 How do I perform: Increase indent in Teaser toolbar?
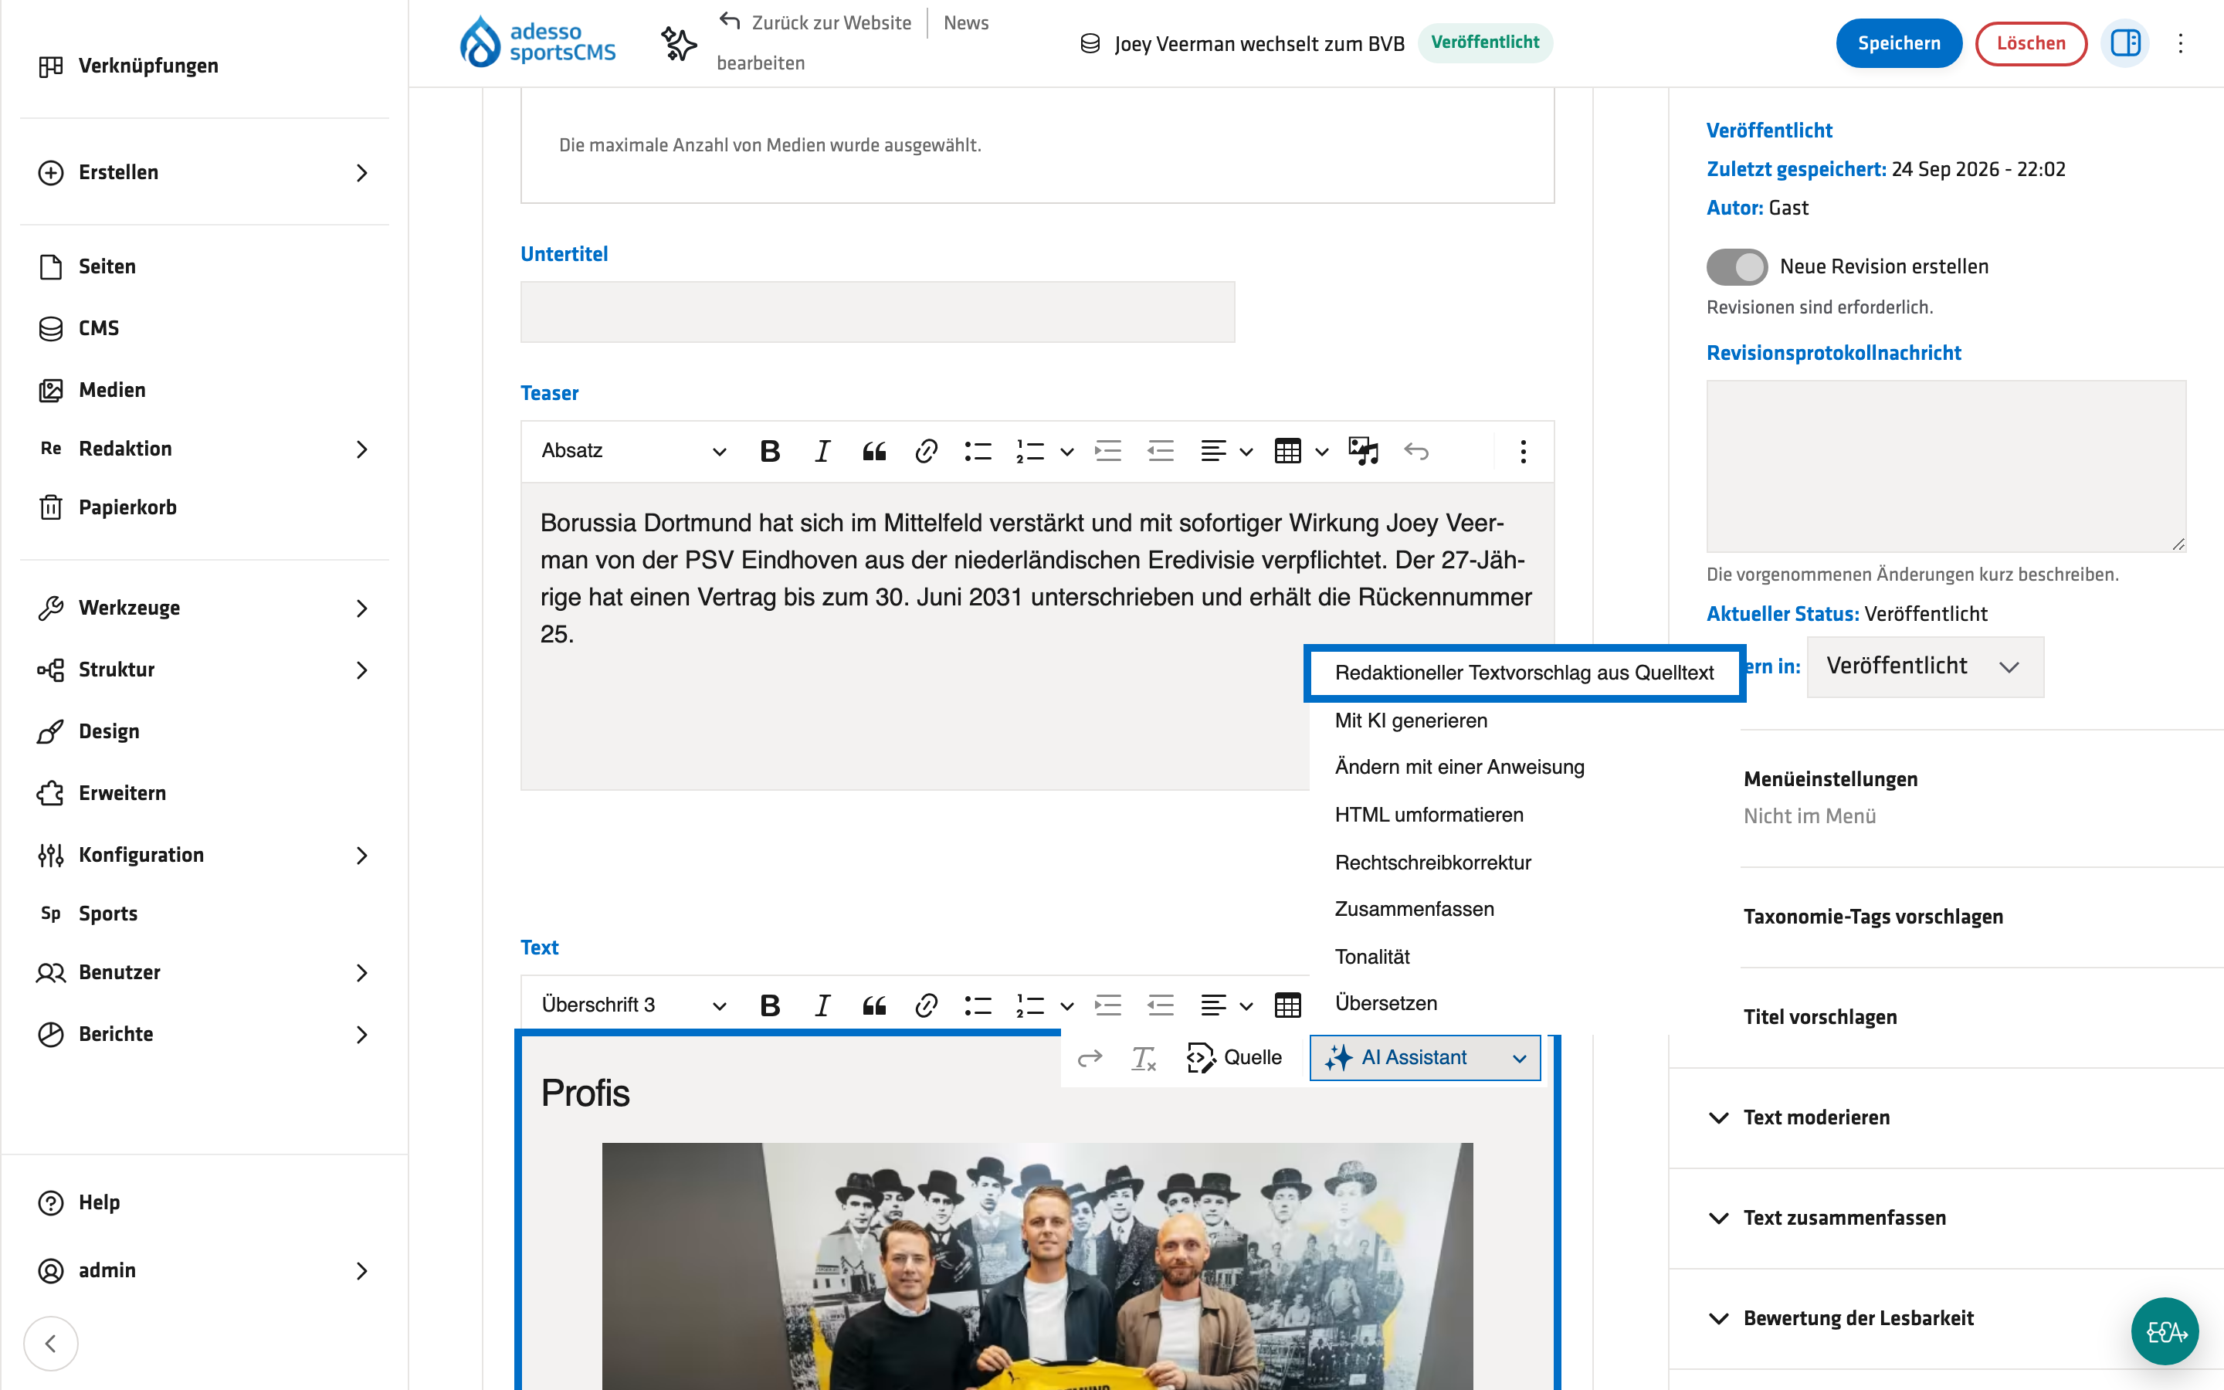pyautogui.click(x=1108, y=452)
